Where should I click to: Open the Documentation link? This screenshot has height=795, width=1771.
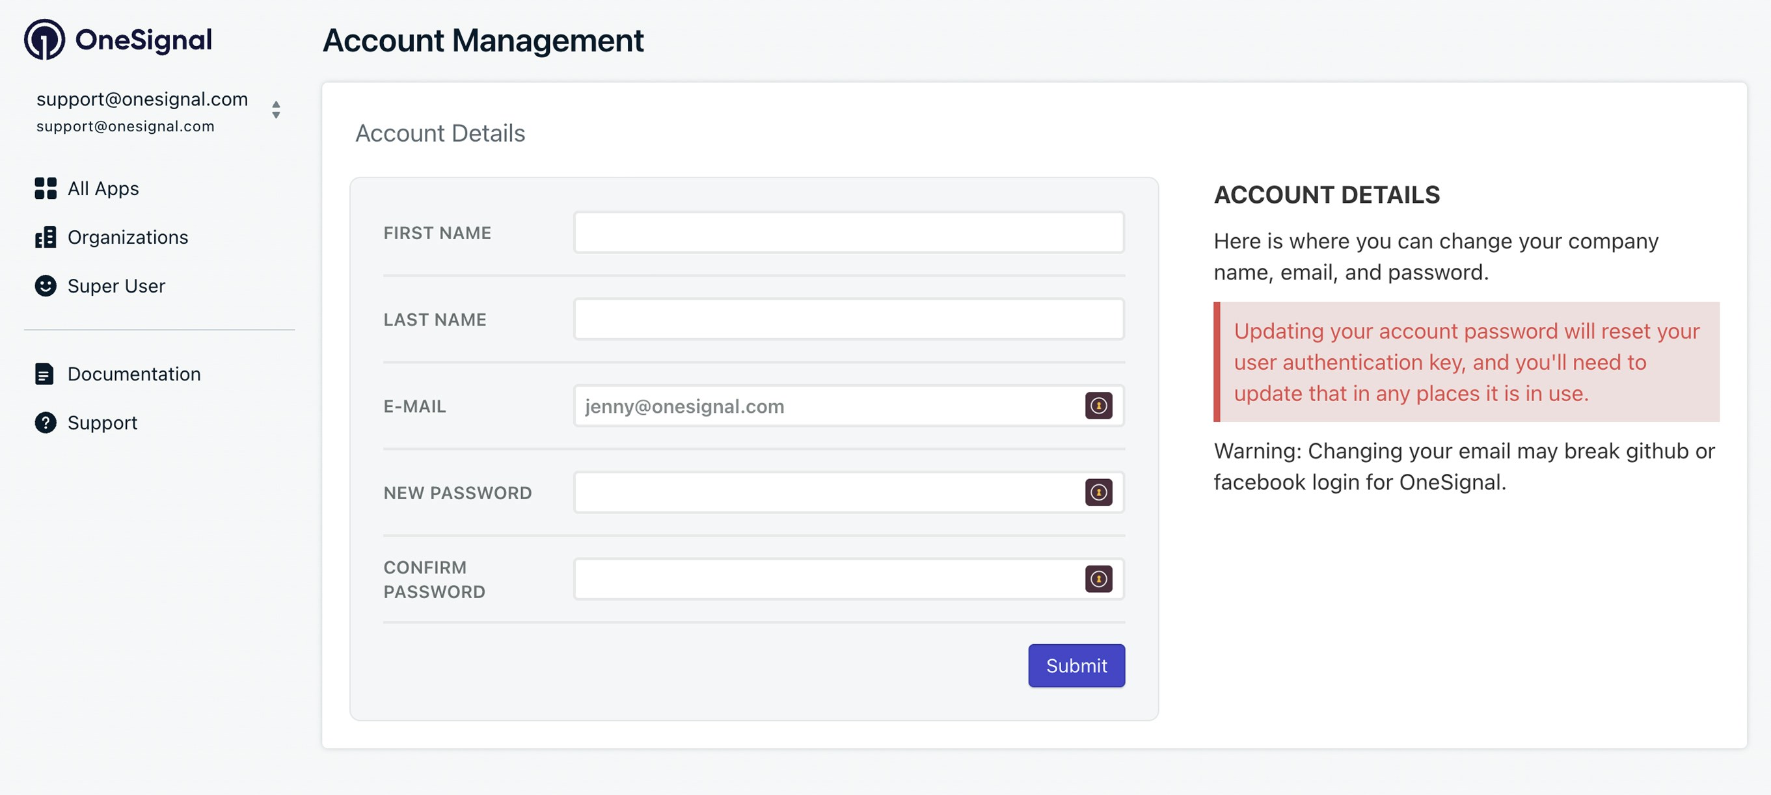[134, 374]
